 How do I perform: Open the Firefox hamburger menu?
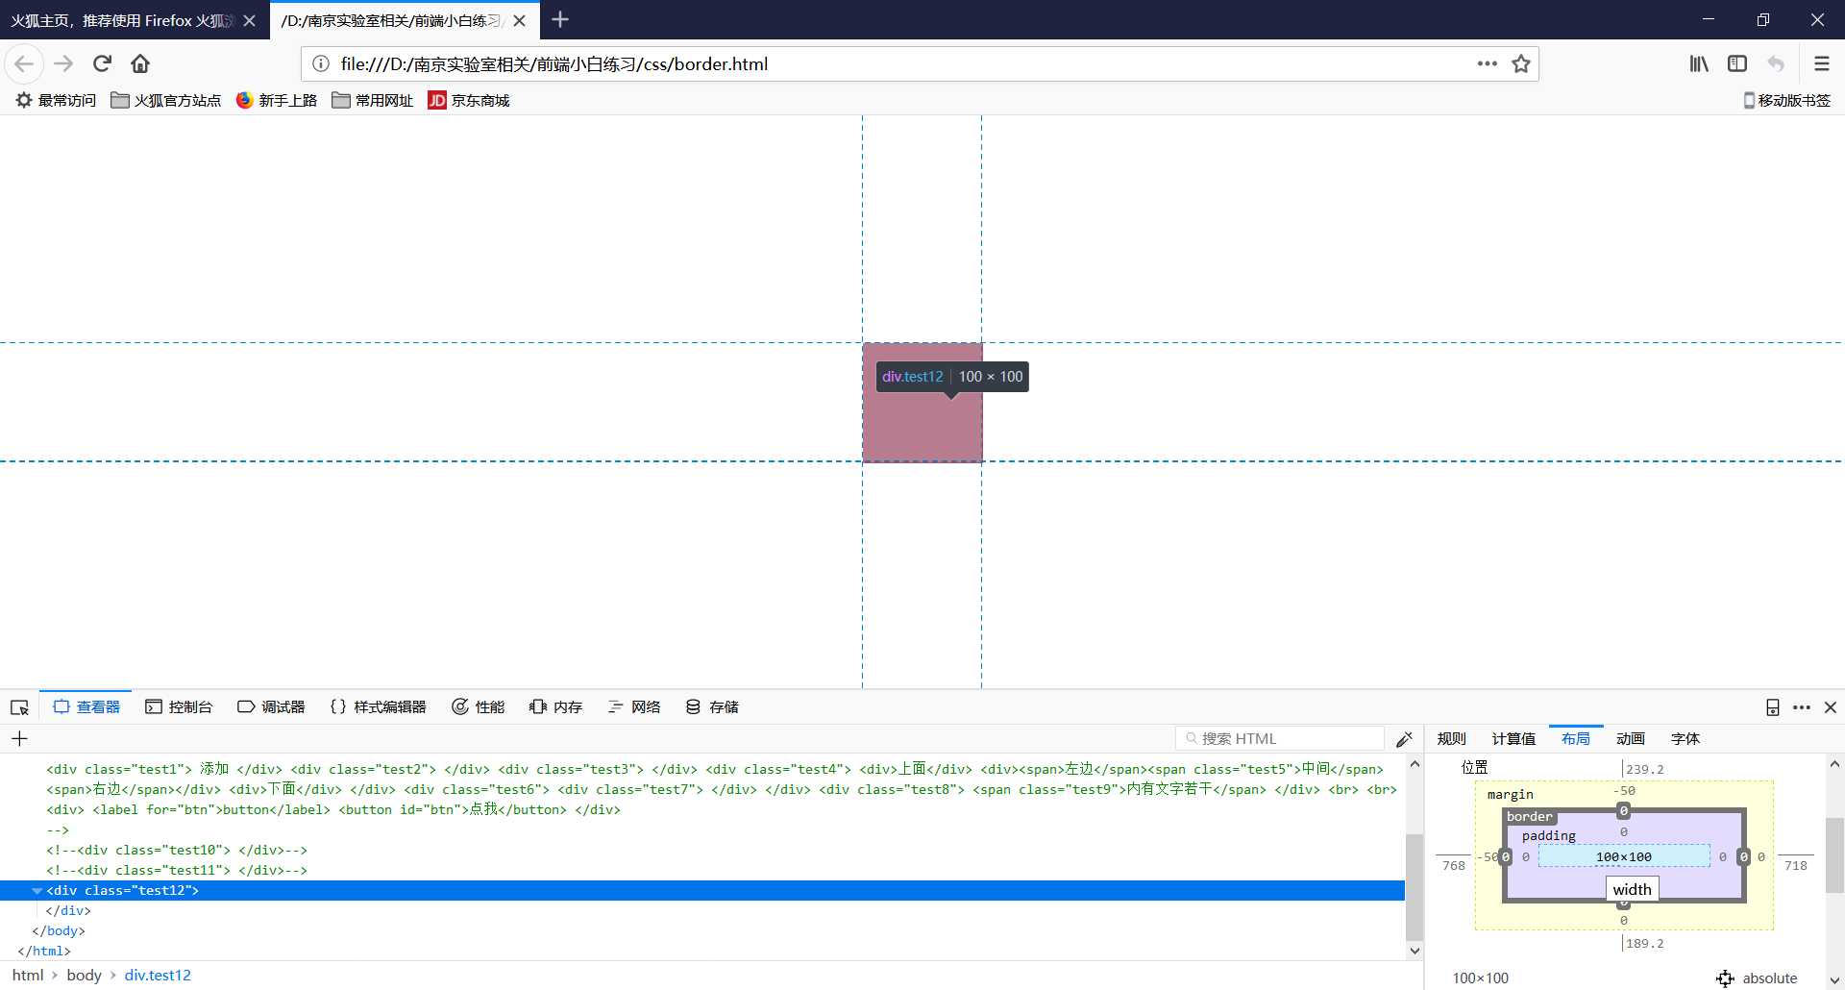(1821, 63)
